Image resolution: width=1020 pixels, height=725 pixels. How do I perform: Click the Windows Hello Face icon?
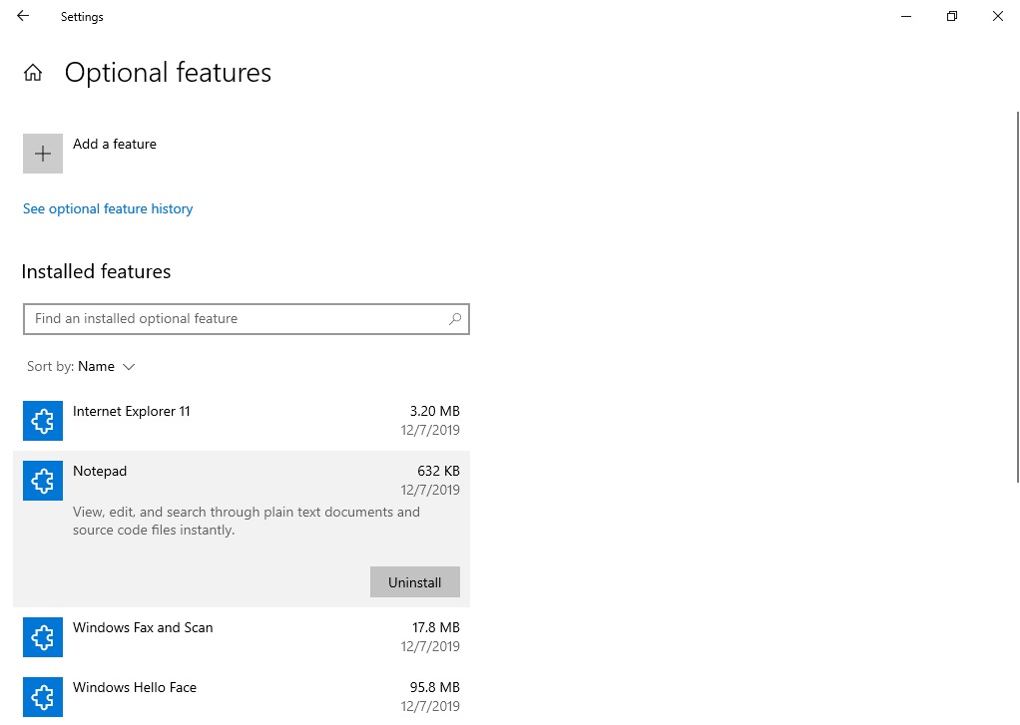coord(42,696)
